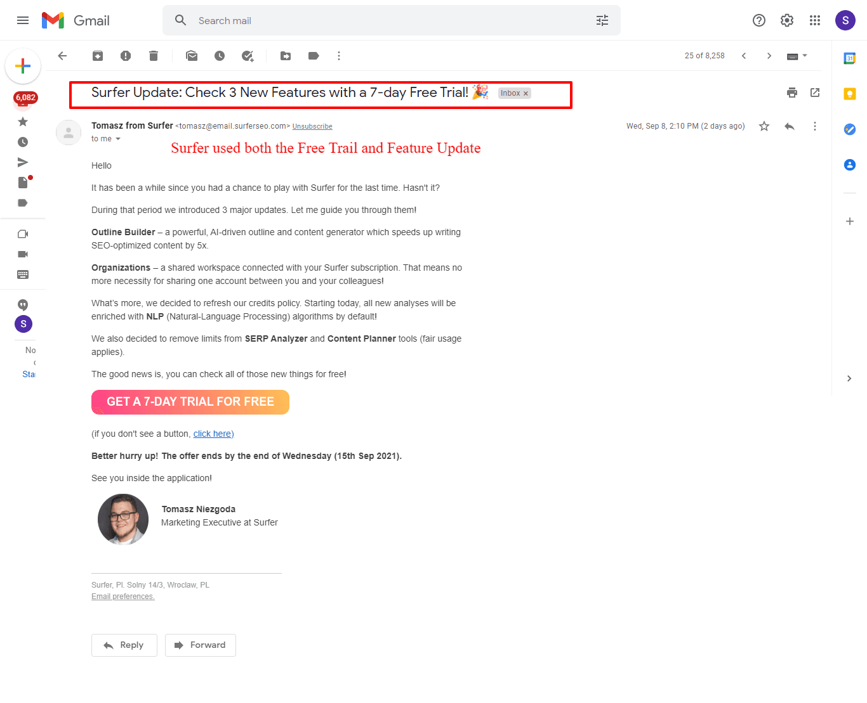Open the Starred folder
867x703 pixels.
point(23,122)
